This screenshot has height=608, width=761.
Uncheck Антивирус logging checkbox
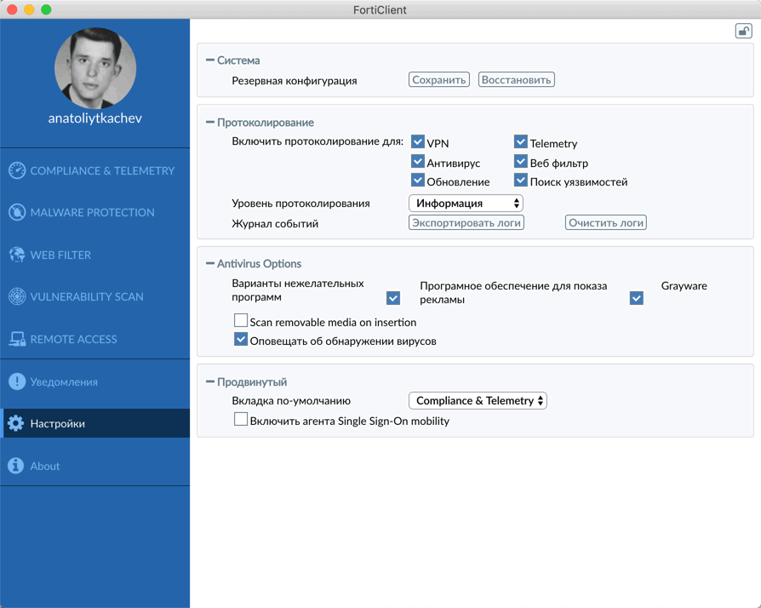coord(417,161)
